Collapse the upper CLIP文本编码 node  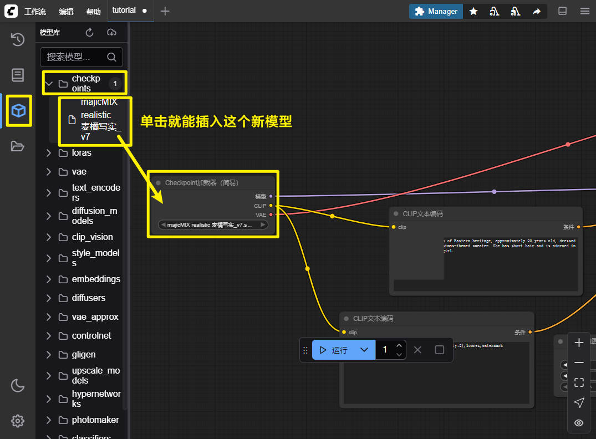click(x=396, y=213)
